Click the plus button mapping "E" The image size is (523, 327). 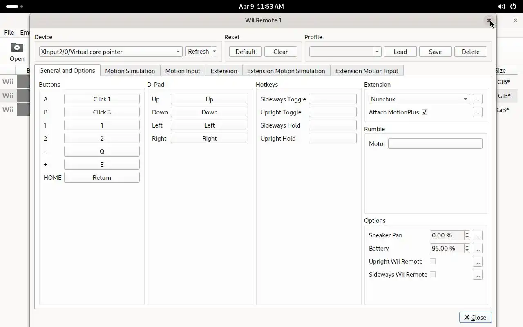102,164
